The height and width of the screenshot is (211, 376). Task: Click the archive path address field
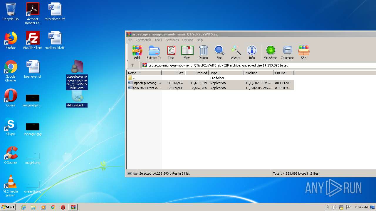(258, 65)
